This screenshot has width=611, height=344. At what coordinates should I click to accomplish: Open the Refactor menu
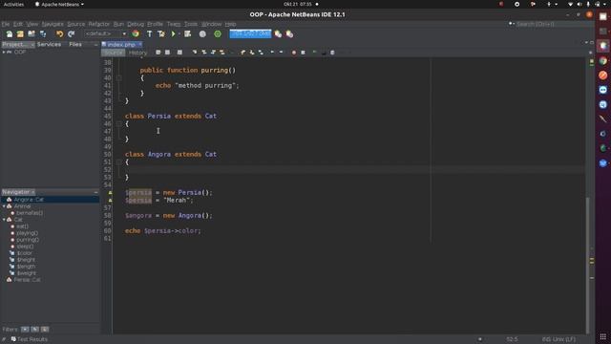point(99,24)
